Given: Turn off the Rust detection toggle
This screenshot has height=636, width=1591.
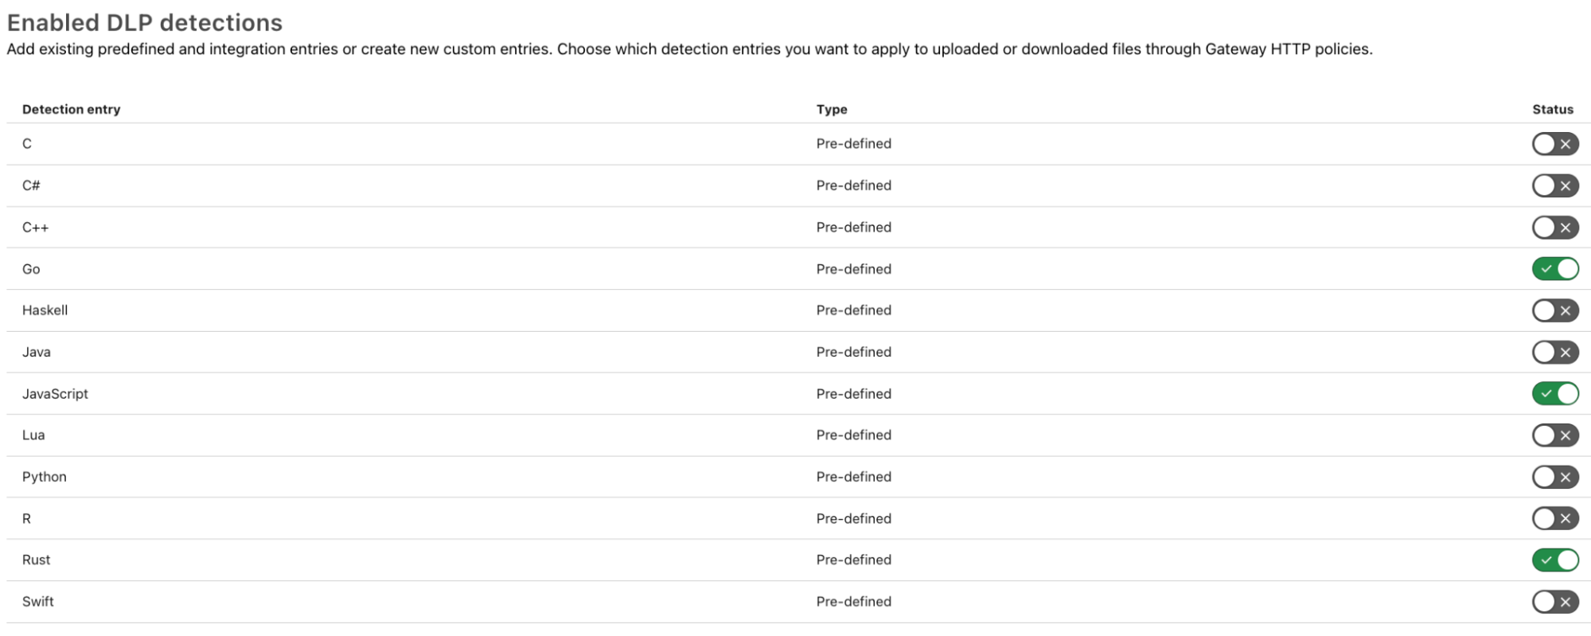Looking at the screenshot, I should click(x=1554, y=560).
